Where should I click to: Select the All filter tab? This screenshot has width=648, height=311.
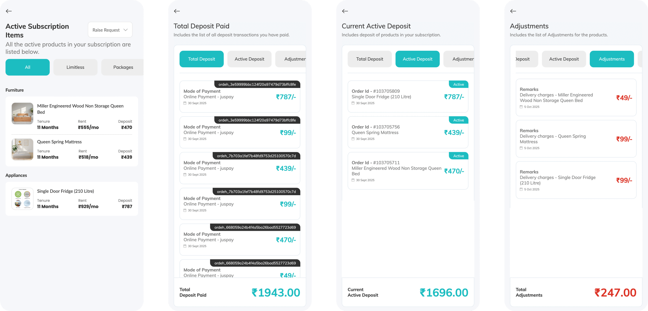coord(28,67)
